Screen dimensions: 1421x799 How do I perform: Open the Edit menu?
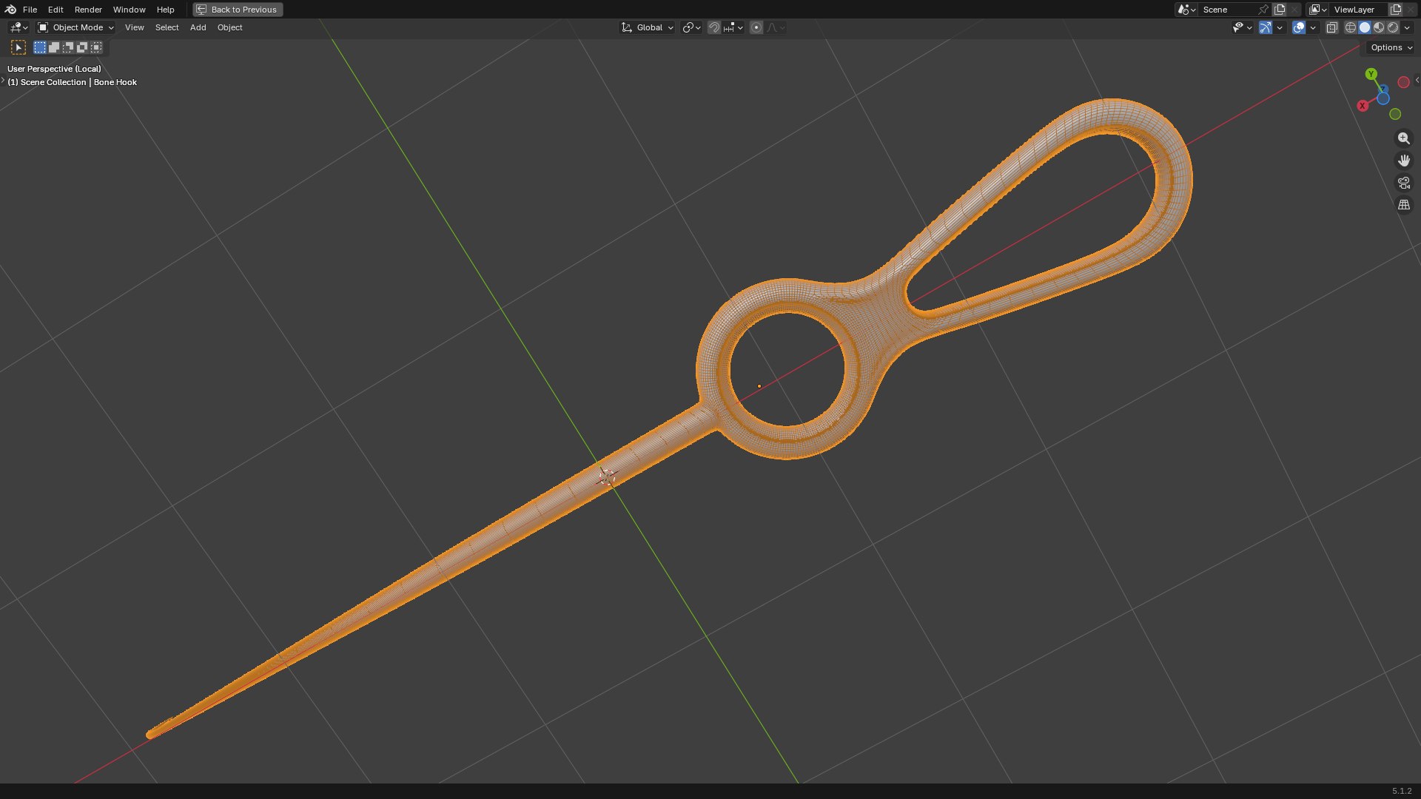click(56, 10)
